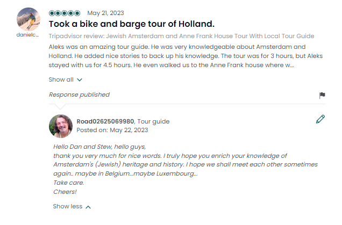Open the Jewish Amsterdam tour review link
Image resolution: width=342 pixels, height=225 pixels.
point(181,36)
